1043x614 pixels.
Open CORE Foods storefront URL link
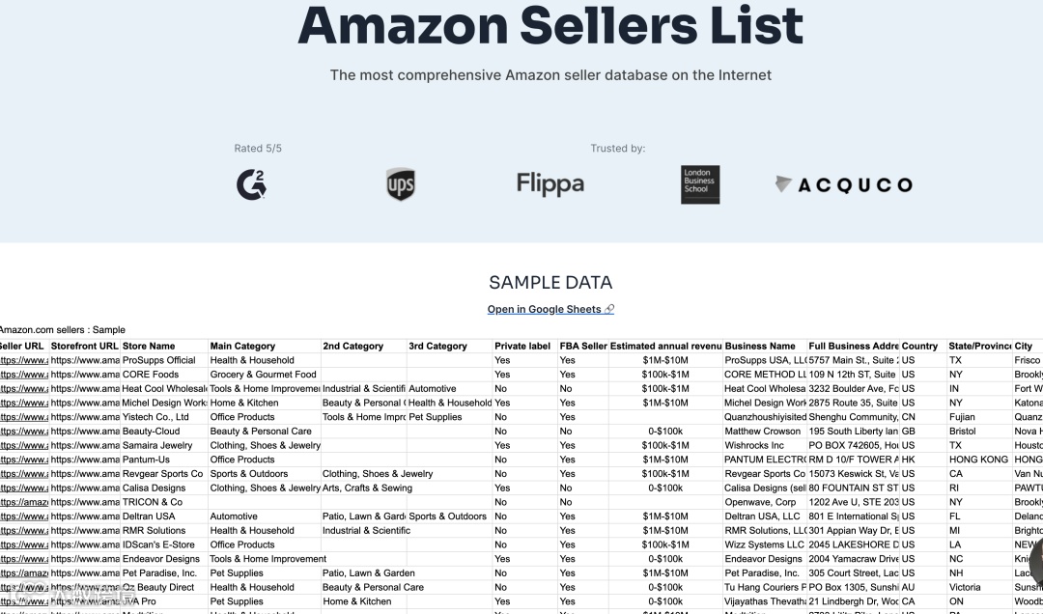[85, 375]
